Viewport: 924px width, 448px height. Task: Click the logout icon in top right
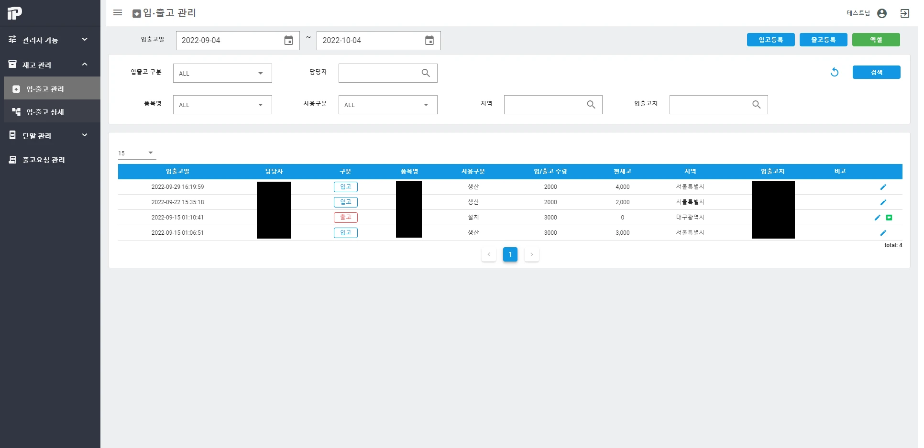click(x=905, y=13)
